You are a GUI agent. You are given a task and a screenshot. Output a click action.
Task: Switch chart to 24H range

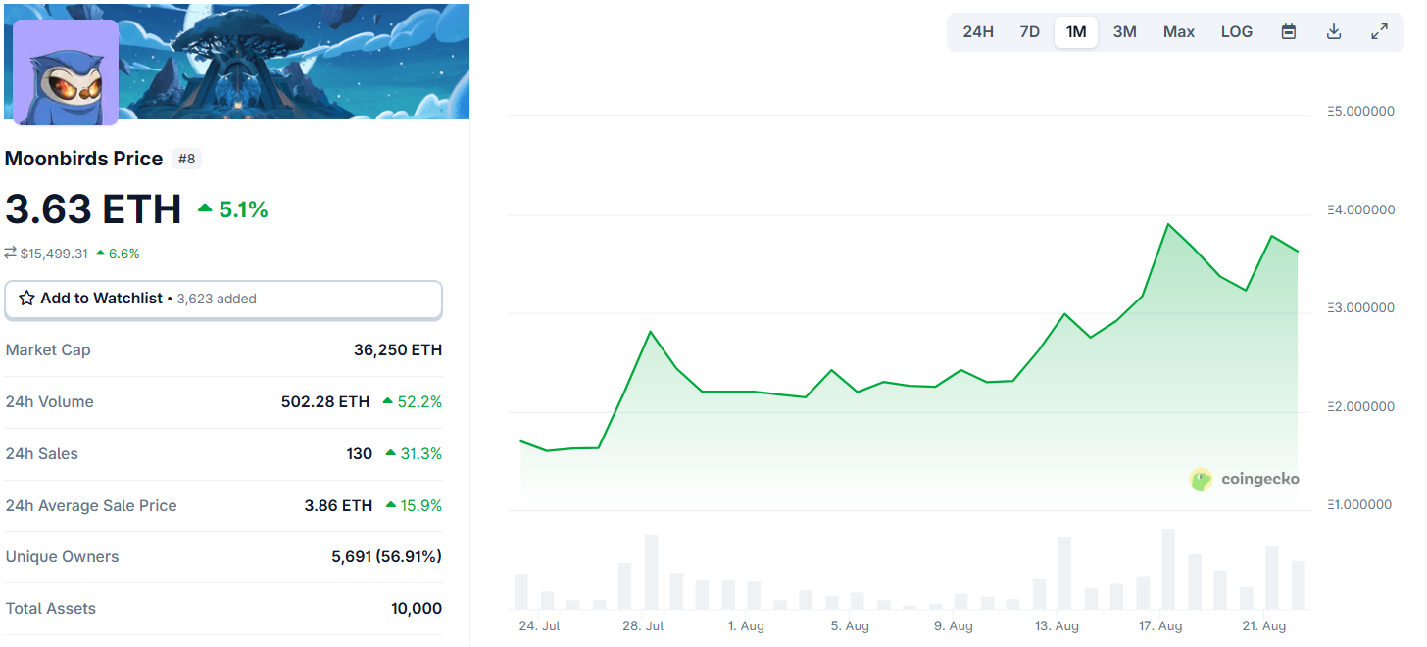pos(977,31)
